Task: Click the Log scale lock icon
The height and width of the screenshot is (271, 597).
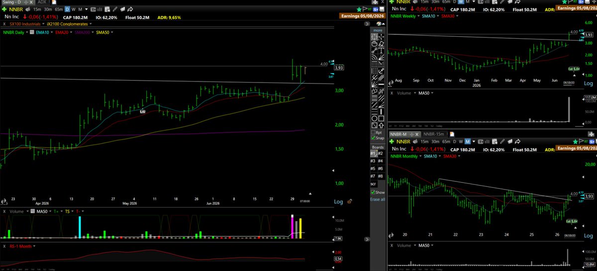Action: 350,201
